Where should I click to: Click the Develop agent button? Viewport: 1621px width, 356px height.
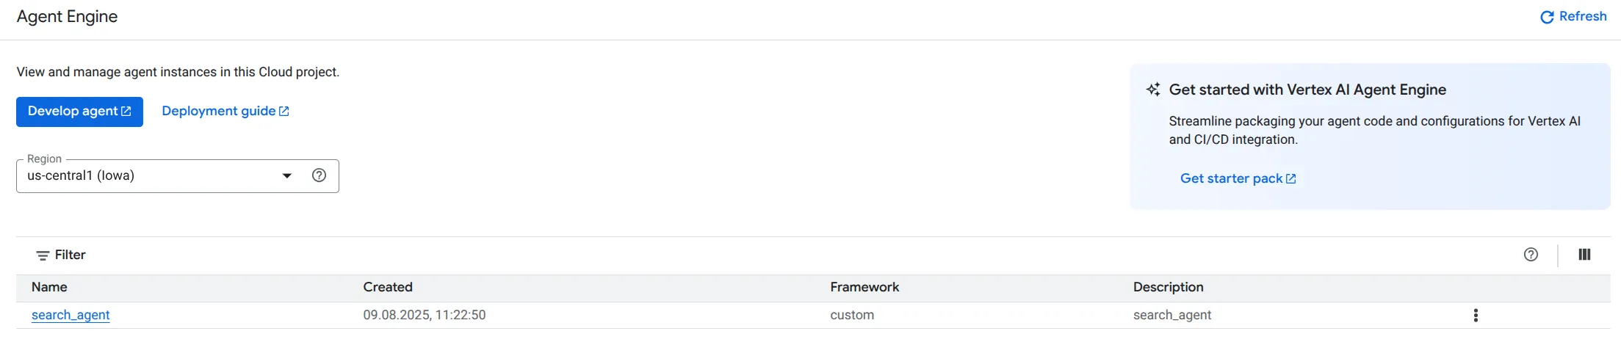pyautogui.click(x=79, y=112)
